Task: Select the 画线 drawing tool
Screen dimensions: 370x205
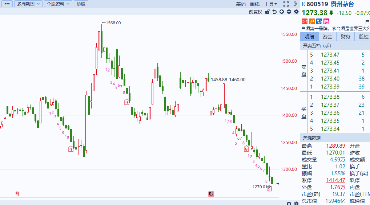Action: click(255, 4)
